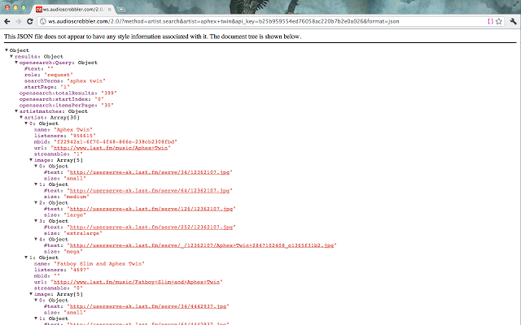Reload the page with the refresh icon
Viewport: 521px width, 325px height.
[x=30, y=22]
